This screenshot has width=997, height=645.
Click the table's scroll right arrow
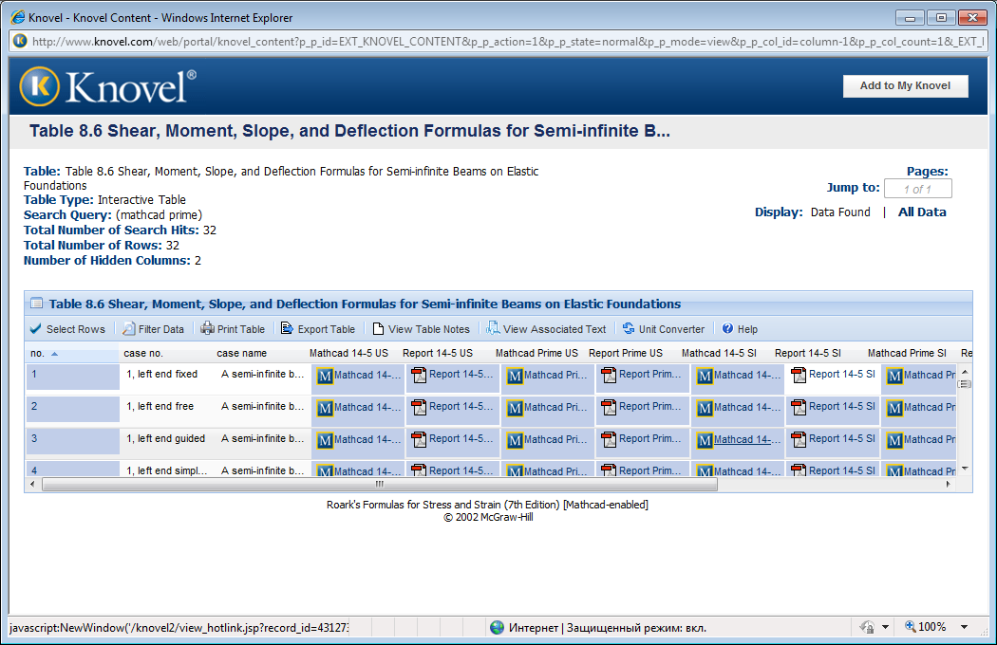coord(948,485)
